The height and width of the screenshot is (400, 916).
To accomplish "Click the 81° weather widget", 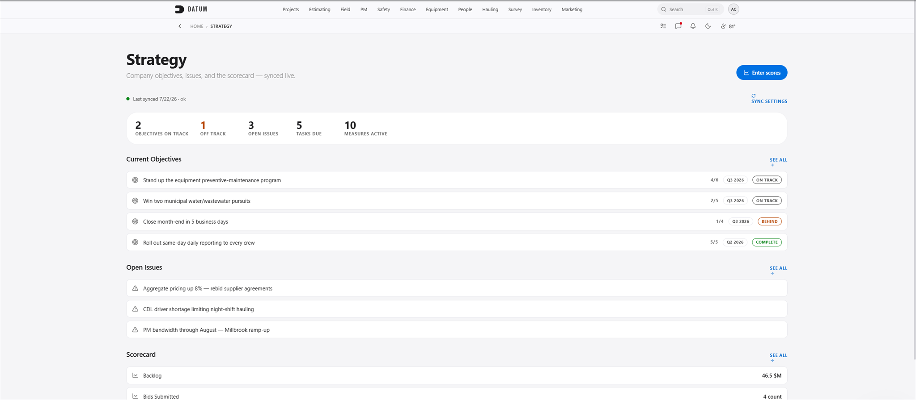I will click(728, 26).
